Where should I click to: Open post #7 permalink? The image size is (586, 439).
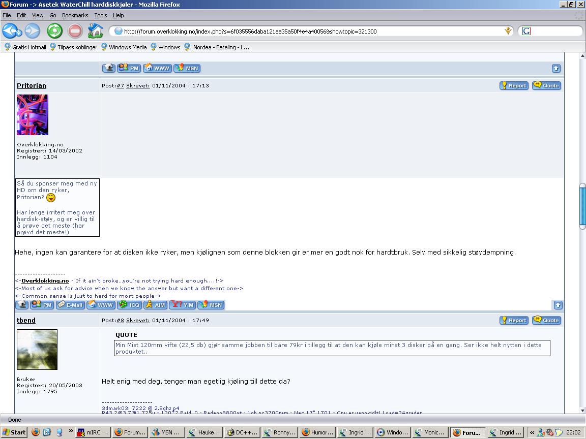coord(121,85)
